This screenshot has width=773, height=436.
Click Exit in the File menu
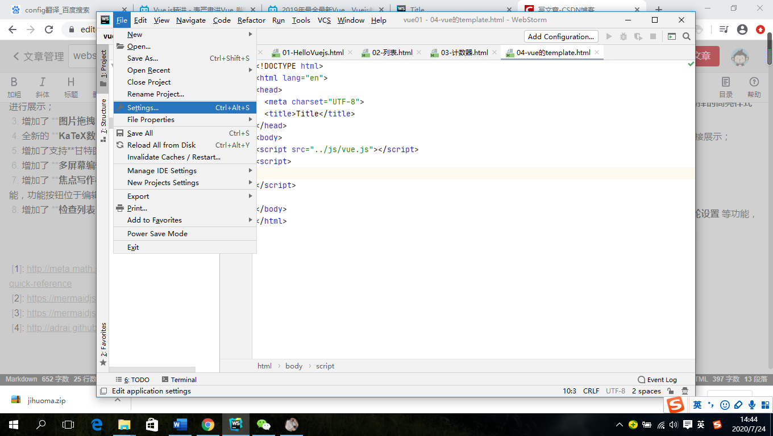pyautogui.click(x=185, y=248)
